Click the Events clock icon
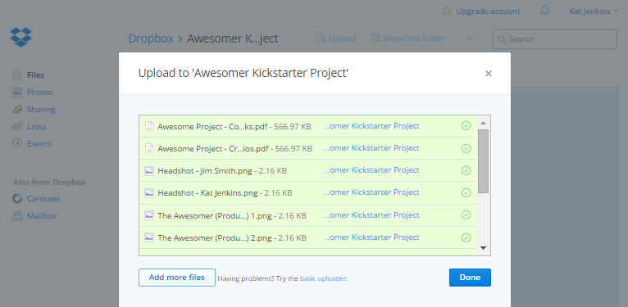Image resolution: width=628 pixels, height=307 pixels. click(x=17, y=143)
